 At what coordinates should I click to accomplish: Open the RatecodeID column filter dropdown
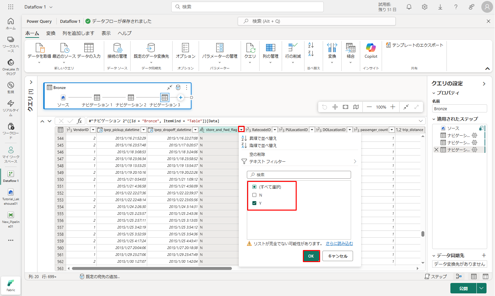coord(275,130)
